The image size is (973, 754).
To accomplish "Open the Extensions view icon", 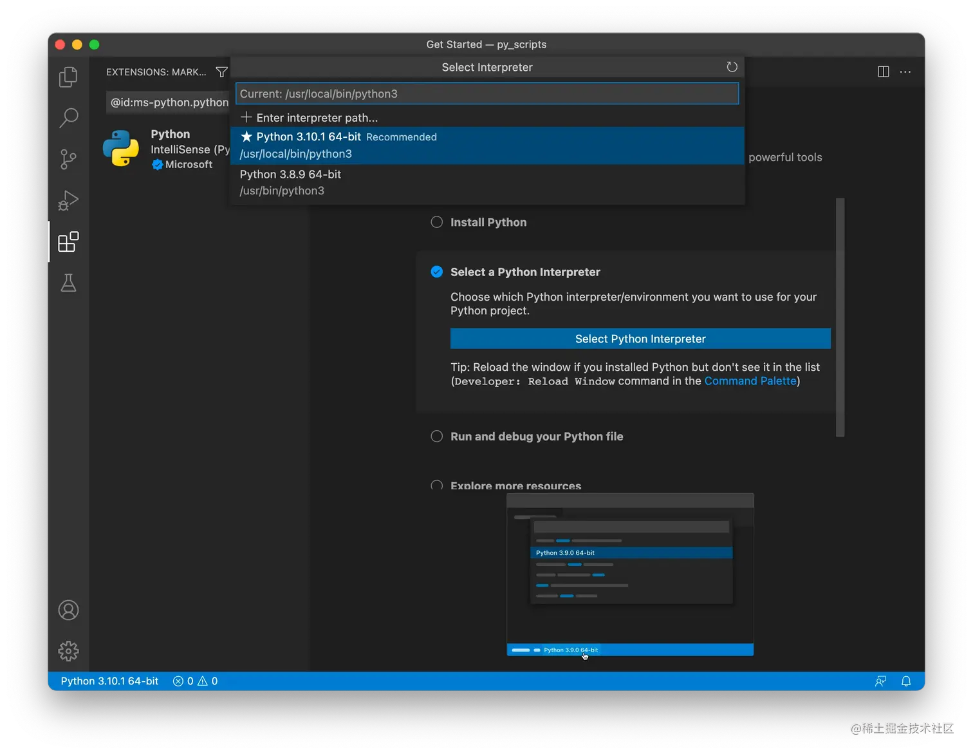I will [x=68, y=242].
